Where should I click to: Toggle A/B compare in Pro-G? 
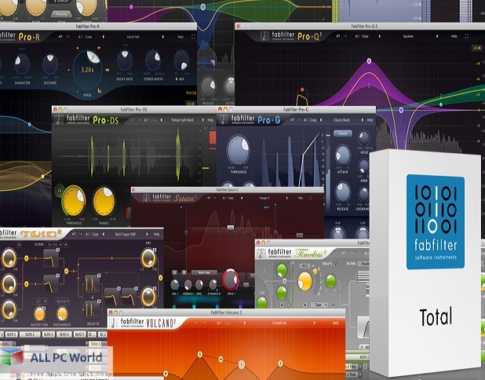[x=305, y=120]
